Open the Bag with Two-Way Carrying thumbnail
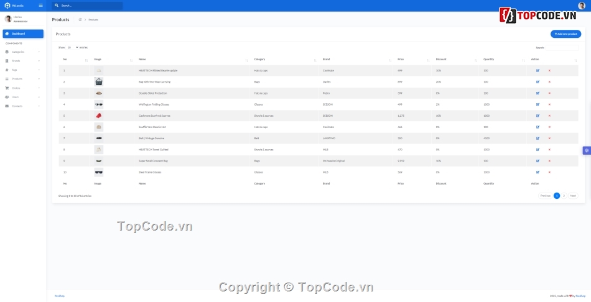Screen dimensions: 591x302 pyautogui.click(x=99, y=81)
